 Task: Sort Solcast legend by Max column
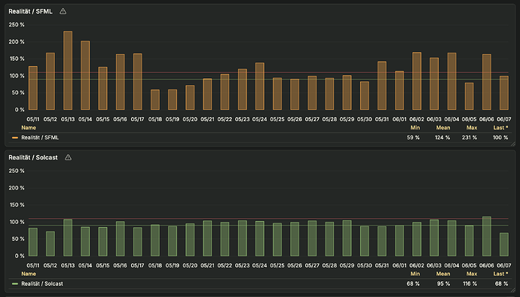pos(472,274)
